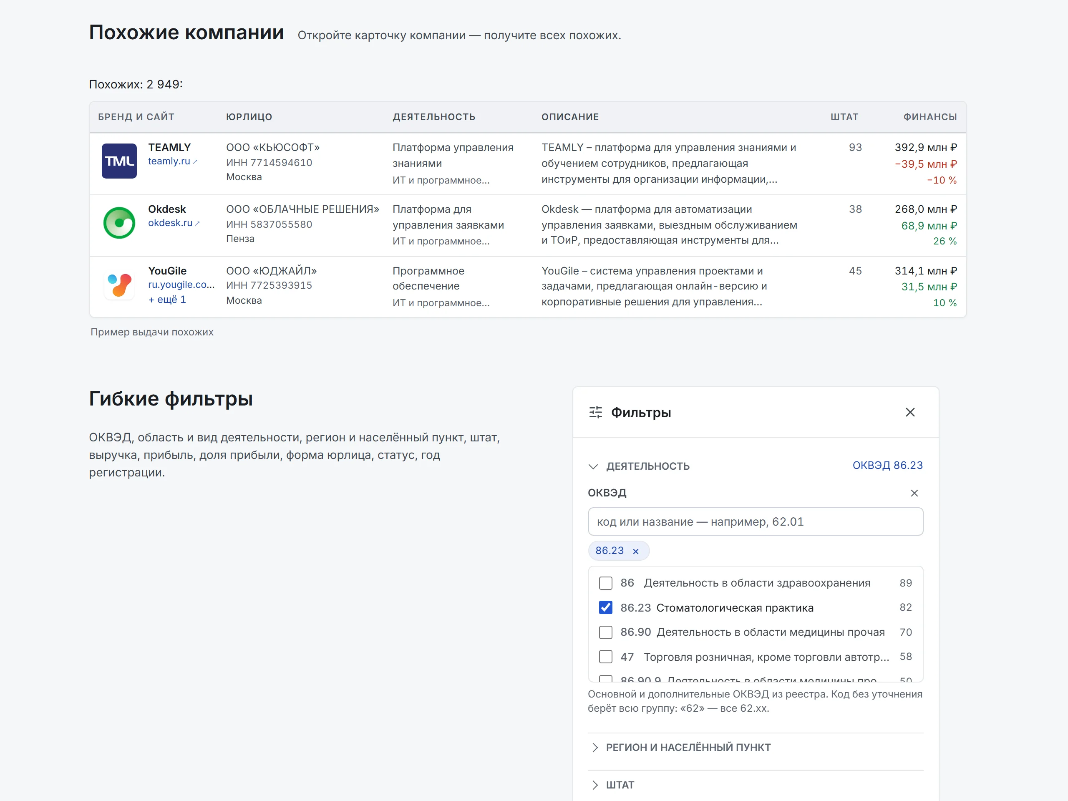Viewport: 1068px width, 801px height.
Task: Show more sites via + ещё 1
Action: [167, 300]
